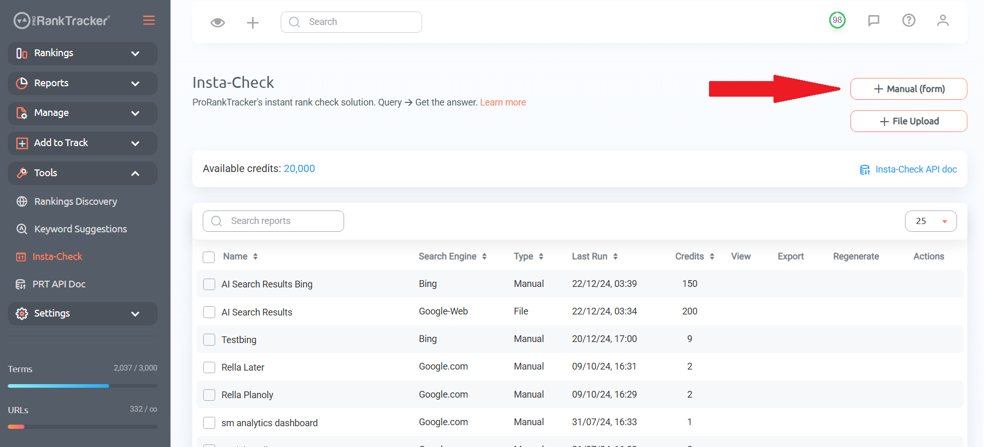This screenshot has height=447, width=984.
Task: Select Insta-Check in the sidebar
Action: [57, 257]
